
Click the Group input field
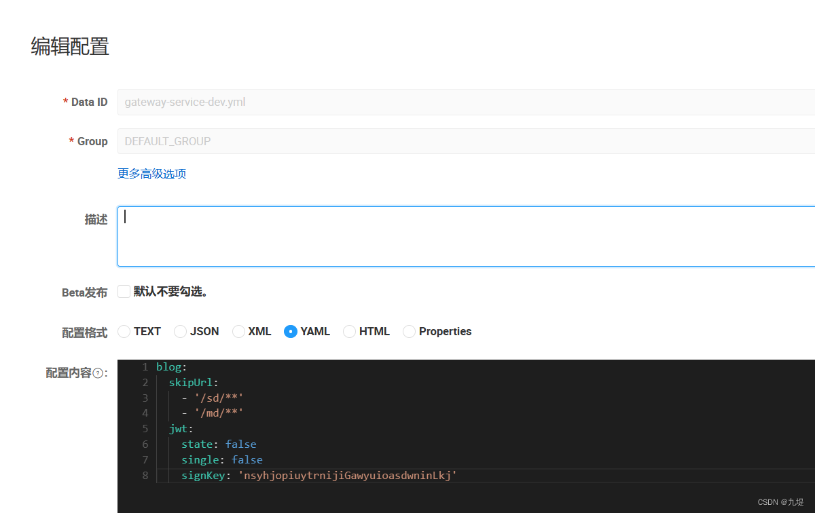pos(466,141)
